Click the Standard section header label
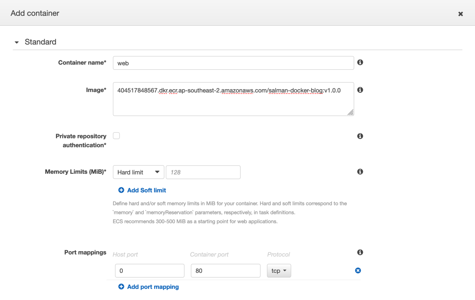475x300 pixels. point(41,42)
